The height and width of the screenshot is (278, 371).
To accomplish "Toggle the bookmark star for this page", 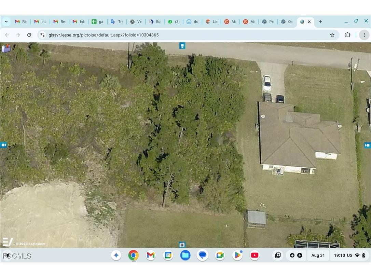I will 332,34.
